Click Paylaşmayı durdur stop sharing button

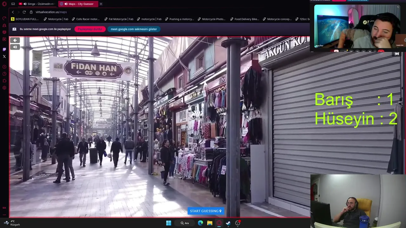tap(90, 29)
